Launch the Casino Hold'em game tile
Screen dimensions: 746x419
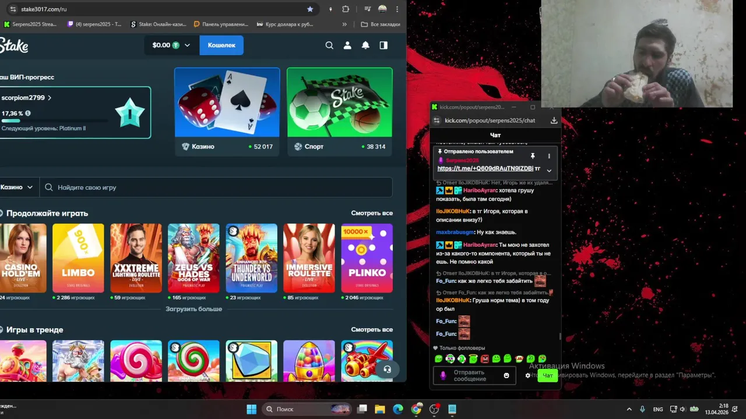pyautogui.click(x=23, y=258)
